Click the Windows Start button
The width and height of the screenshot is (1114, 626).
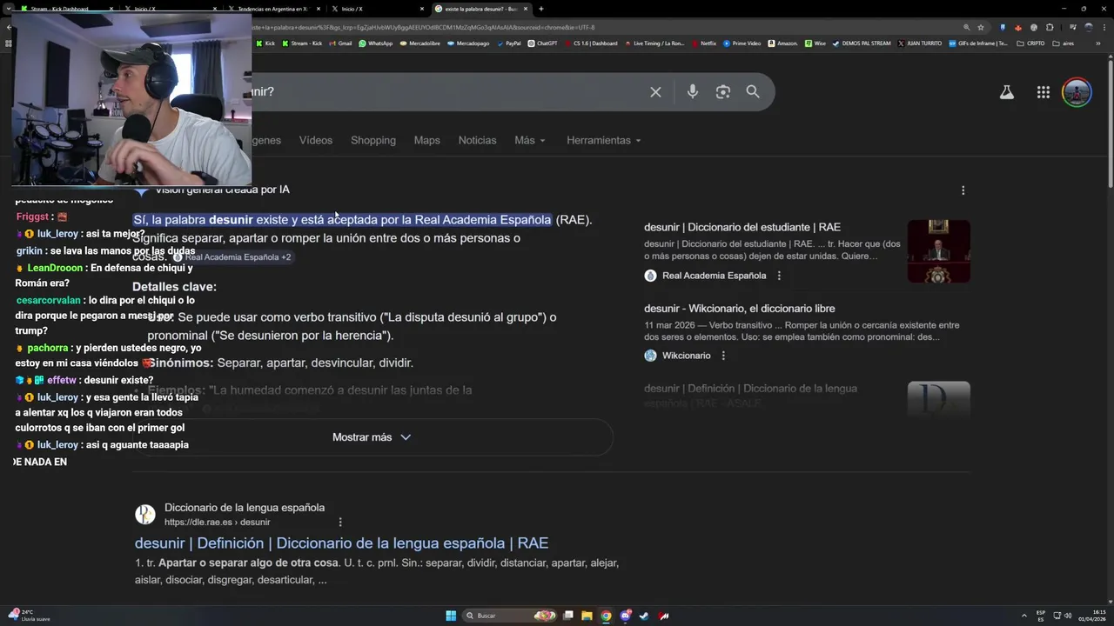coord(451,616)
